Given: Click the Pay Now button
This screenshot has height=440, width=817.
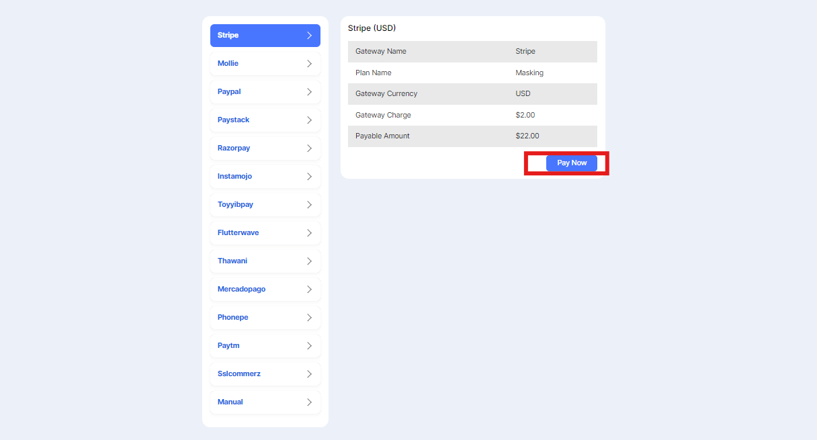Looking at the screenshot, I should pos(572,163).
